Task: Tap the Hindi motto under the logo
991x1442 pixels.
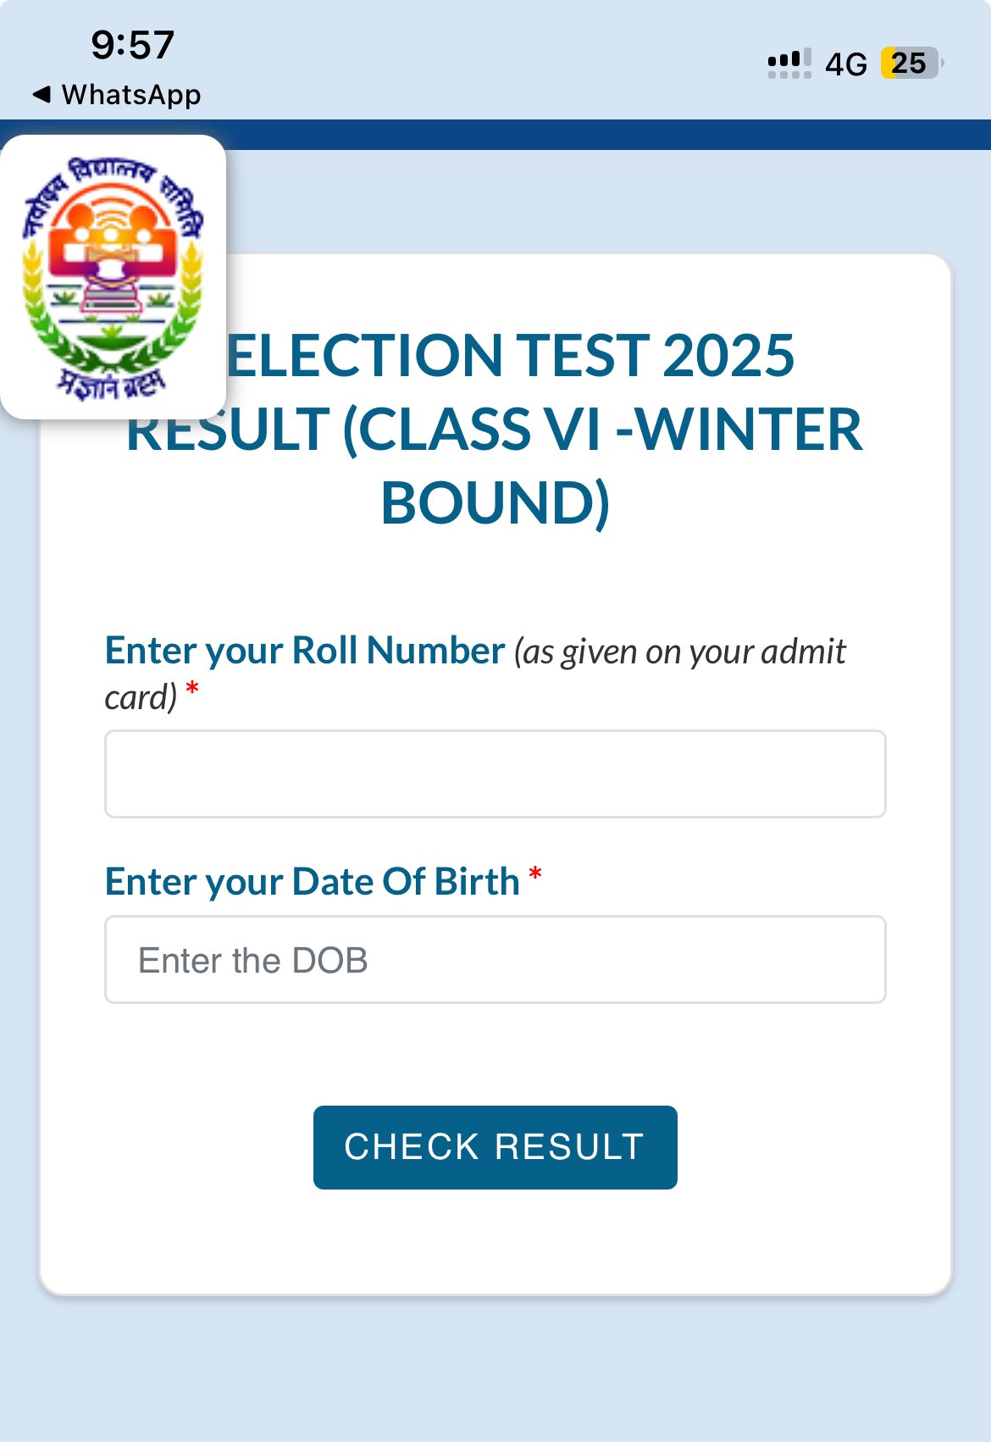Action: point(111,384)
